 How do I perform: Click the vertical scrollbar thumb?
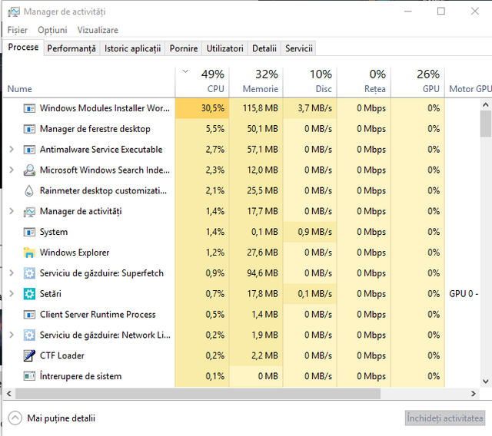[485, 124]
